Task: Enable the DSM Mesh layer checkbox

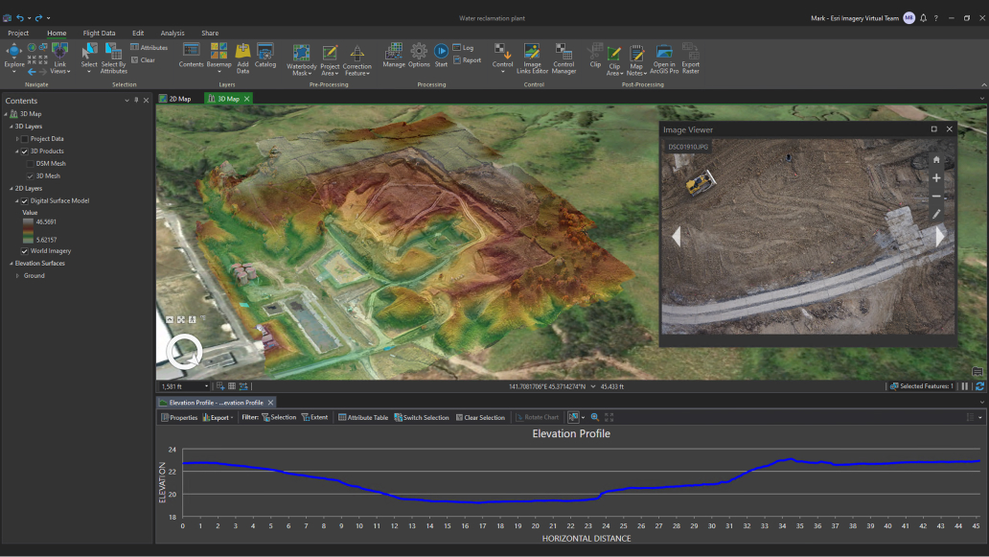Action: click(30, 164)
